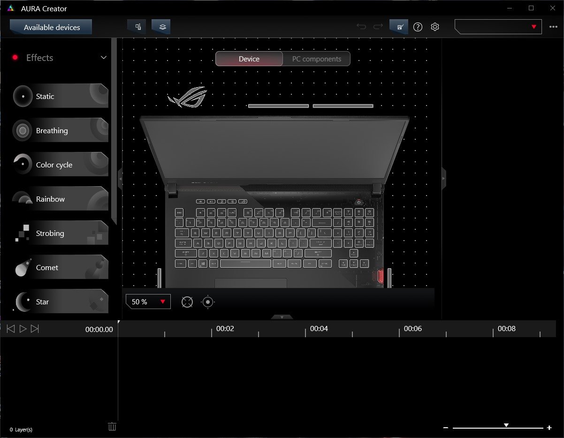The height and width of the screenshot is (438, 564).
Task: Open settings gear in the toolbar
Action: click(435, 27)
